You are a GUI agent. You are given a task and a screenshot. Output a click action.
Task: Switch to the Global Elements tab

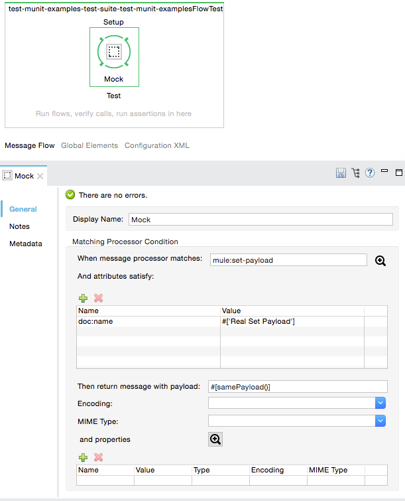coord(89,145)
